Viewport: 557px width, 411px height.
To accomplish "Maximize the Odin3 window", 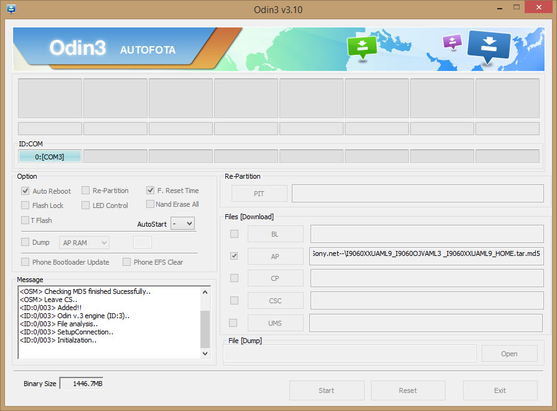I will (x=517, y=7).
